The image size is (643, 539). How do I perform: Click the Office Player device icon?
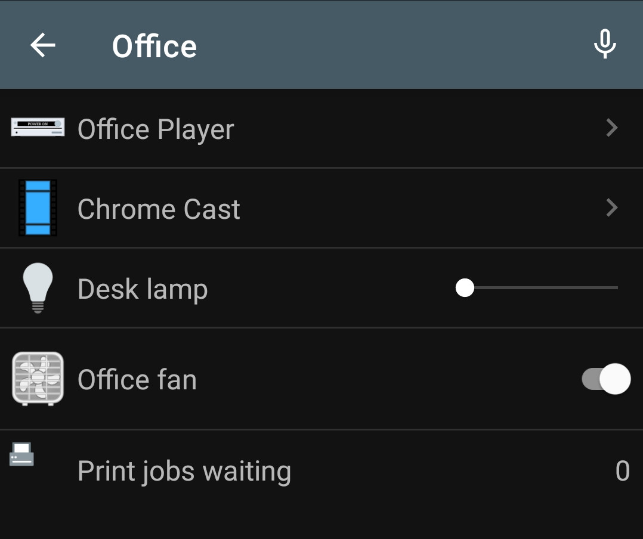click(38, 128)
